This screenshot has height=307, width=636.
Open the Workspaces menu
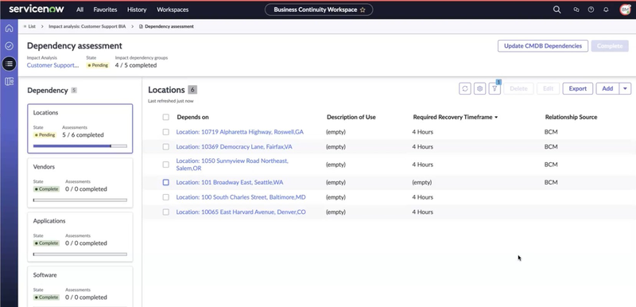coord(173,10)
